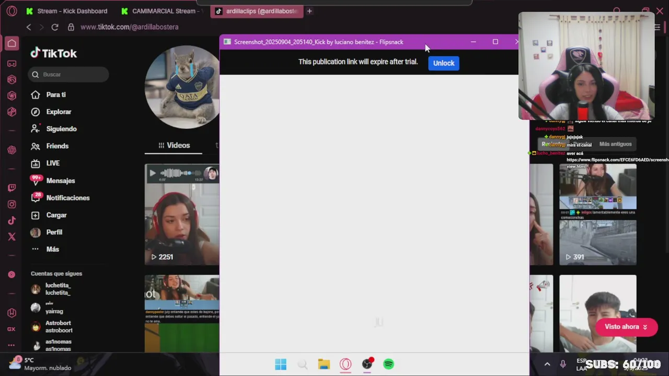This screenshot has height=376, width=669.
Task: Open Spotify from the taskbar
Action: (x=388, y=365)
